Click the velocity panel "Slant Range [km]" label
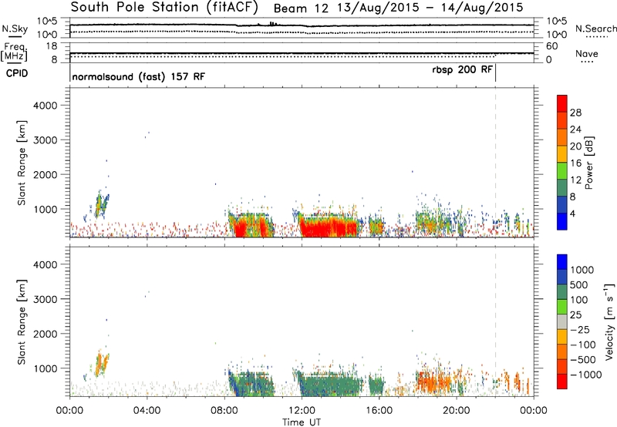617x427 pixels. [x=22, y=322]
